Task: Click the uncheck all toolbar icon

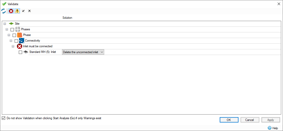Action: [x=29, y=11]
